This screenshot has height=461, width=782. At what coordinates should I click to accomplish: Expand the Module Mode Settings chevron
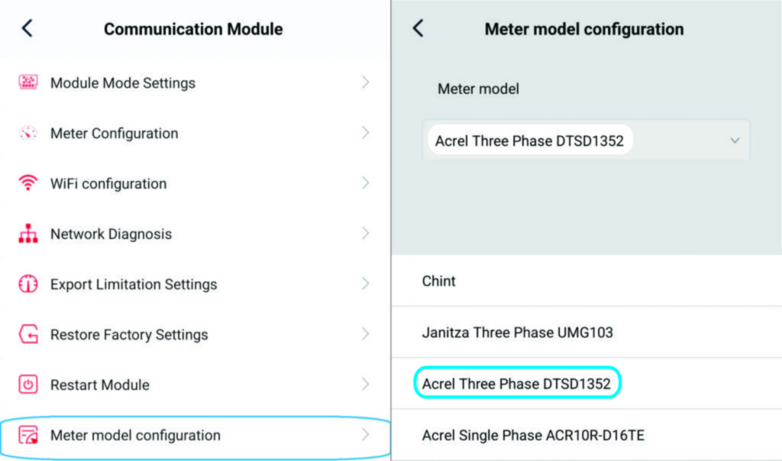pyautogui.click(x=365, y=82)
